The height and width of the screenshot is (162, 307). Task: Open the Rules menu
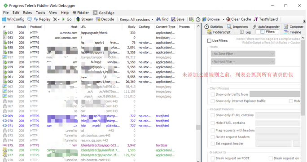[27, 13]
